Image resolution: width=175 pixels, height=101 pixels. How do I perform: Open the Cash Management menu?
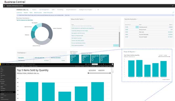[x=44, y=10]
